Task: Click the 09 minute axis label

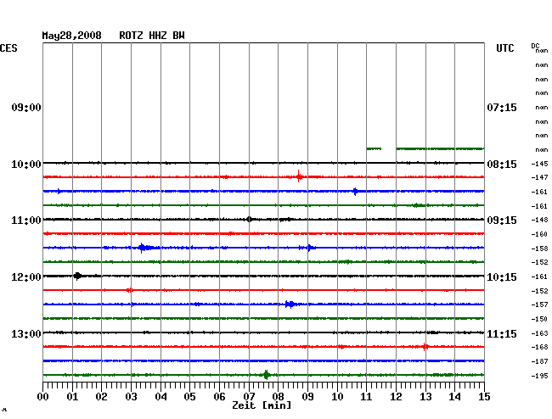Action: pos(307,397)
